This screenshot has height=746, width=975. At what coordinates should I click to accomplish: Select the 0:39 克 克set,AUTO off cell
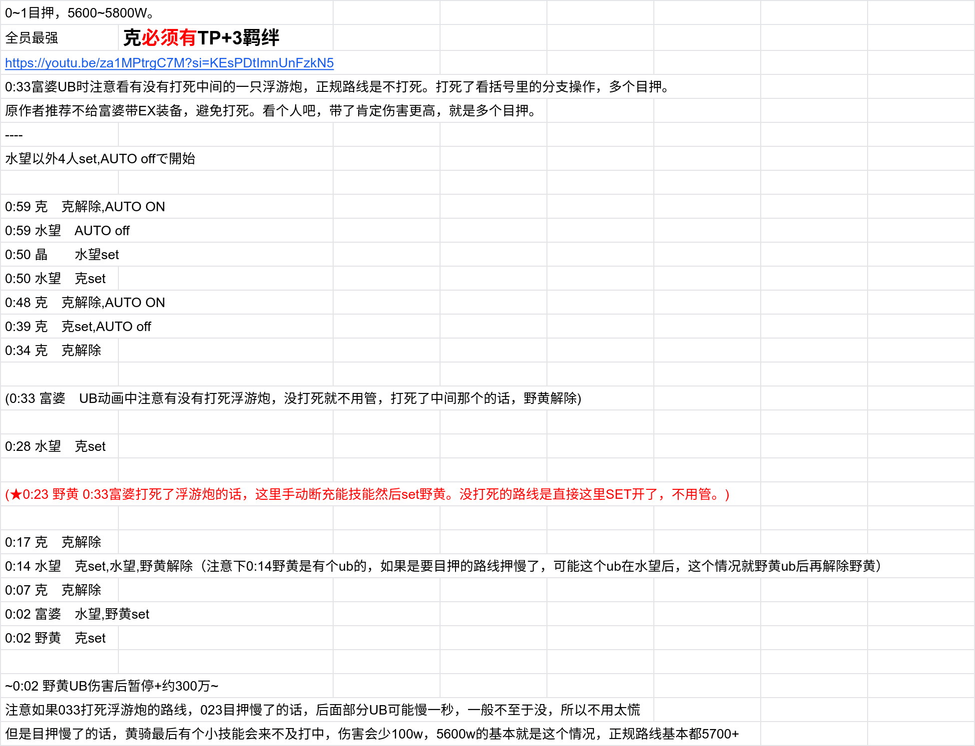coord(78,327)
